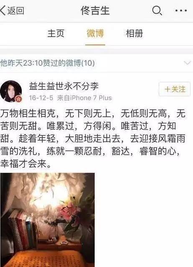
Task: Tap the 来自iPhone 7 Plus source link
Action: pyautogui.click(x=85, y=98)
